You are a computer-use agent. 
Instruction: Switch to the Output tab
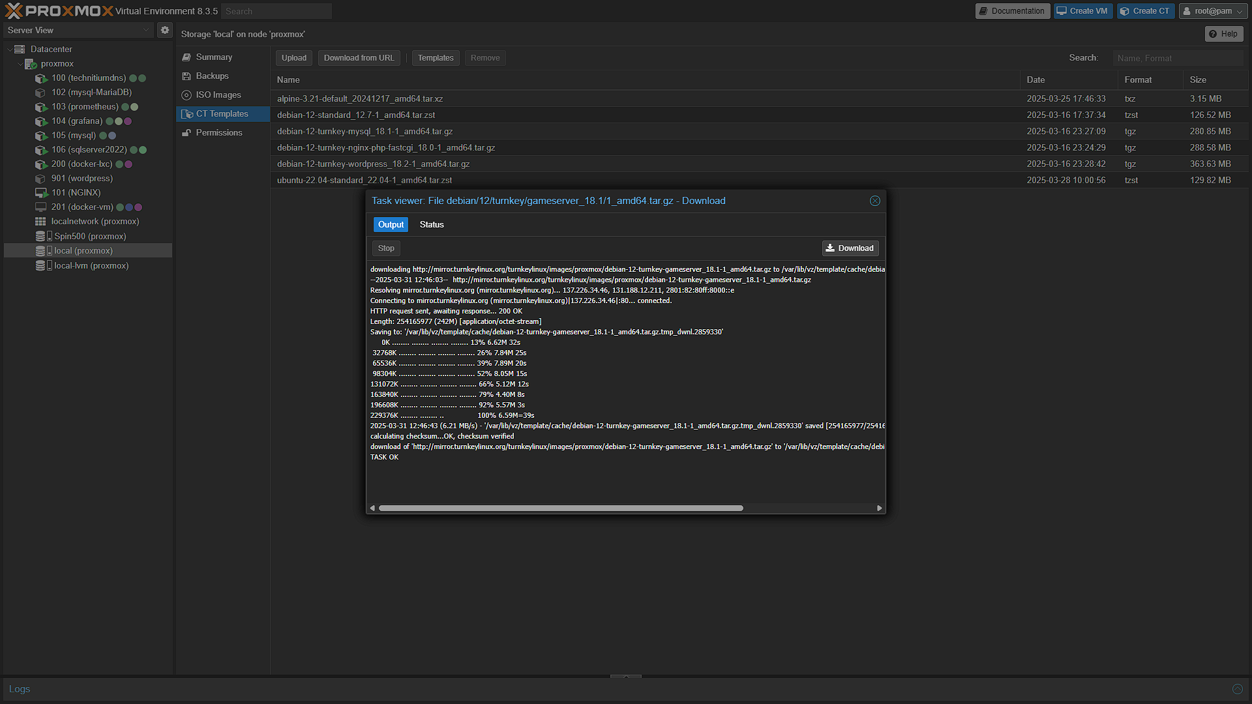pos(391,224)
